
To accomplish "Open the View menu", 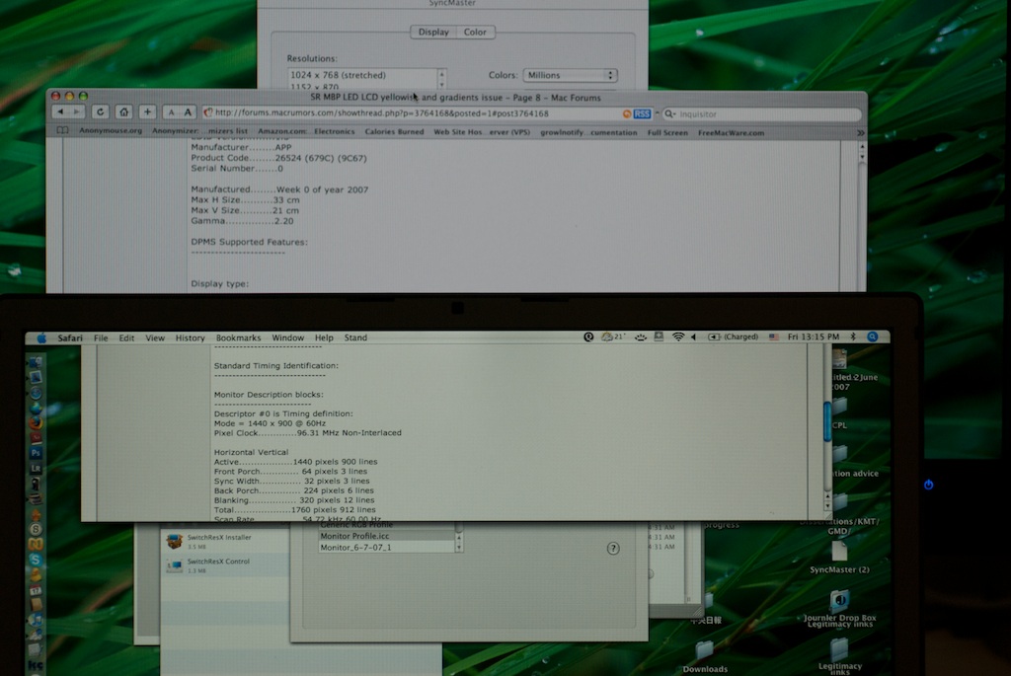I will 155,338.
